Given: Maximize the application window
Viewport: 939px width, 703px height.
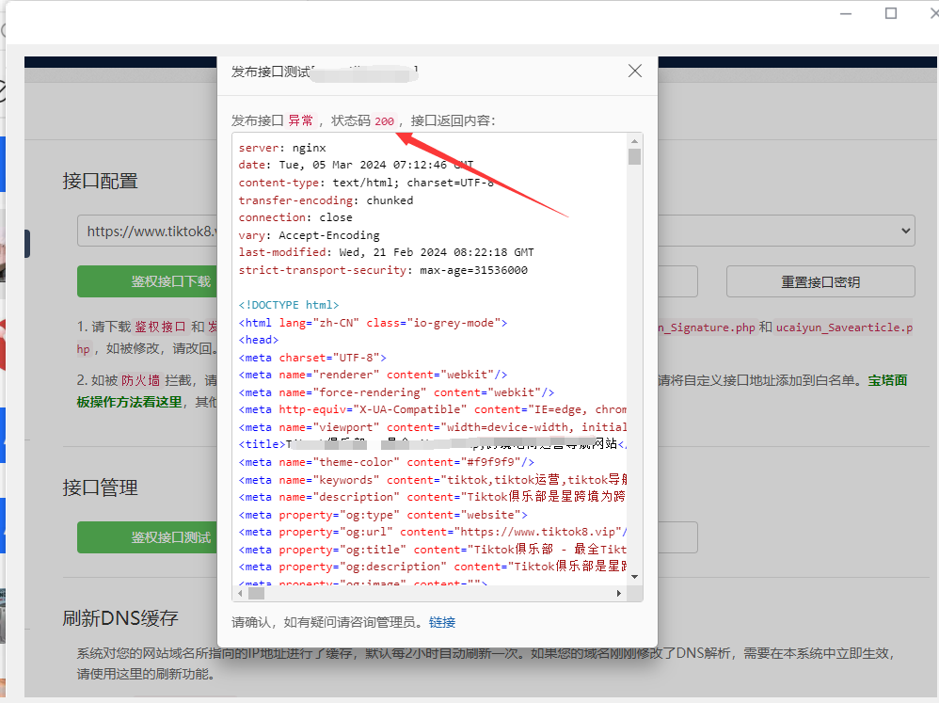Looking at the screenshot, I should point(890,13).
